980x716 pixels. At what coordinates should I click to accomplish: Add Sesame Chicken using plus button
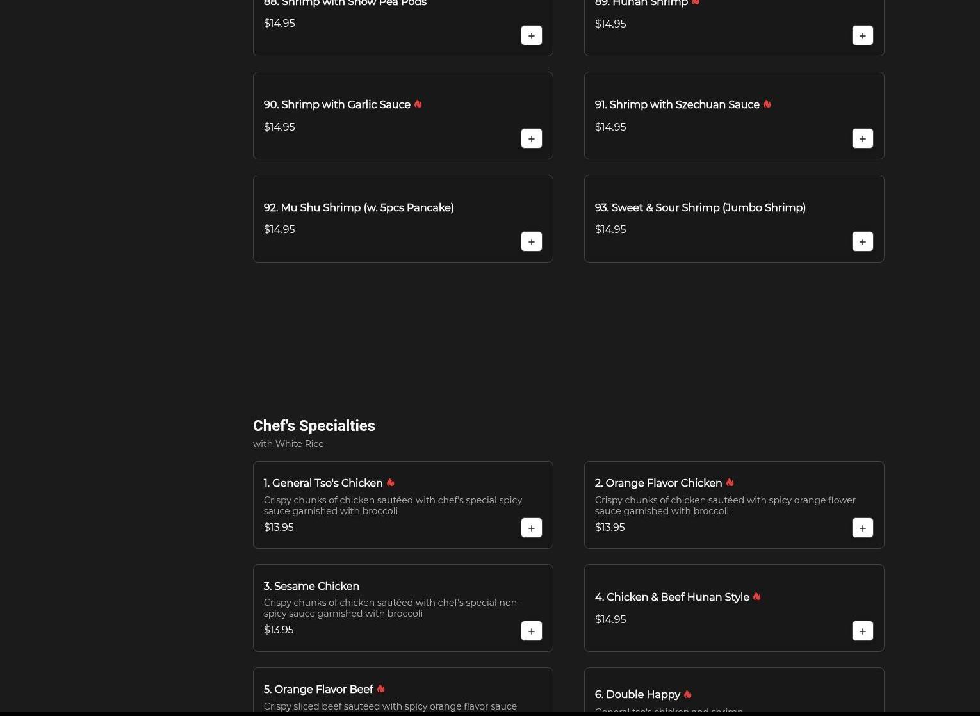(531, 631)
